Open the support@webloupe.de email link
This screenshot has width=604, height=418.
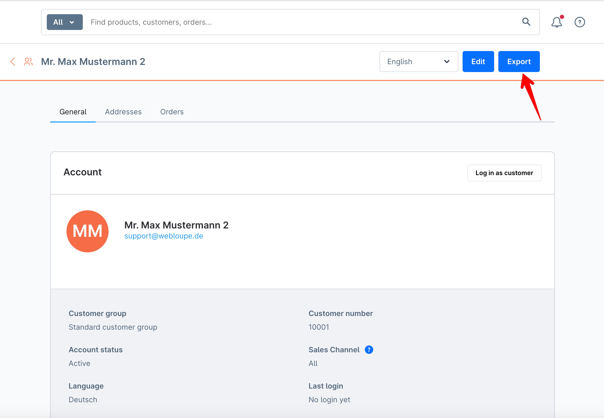pyautogui.click(x=163, y=236)
